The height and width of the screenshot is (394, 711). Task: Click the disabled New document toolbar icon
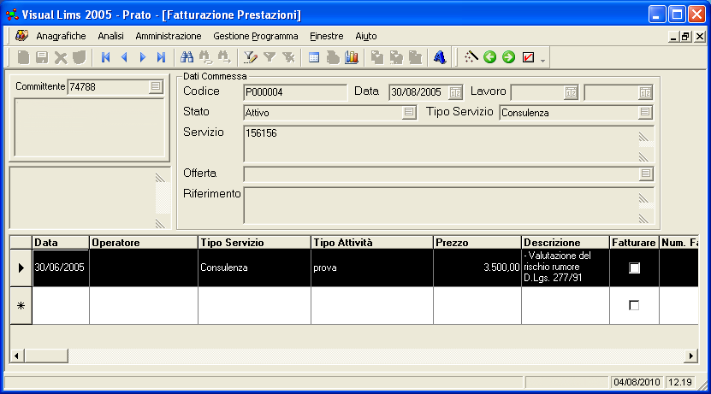(24, 57)
